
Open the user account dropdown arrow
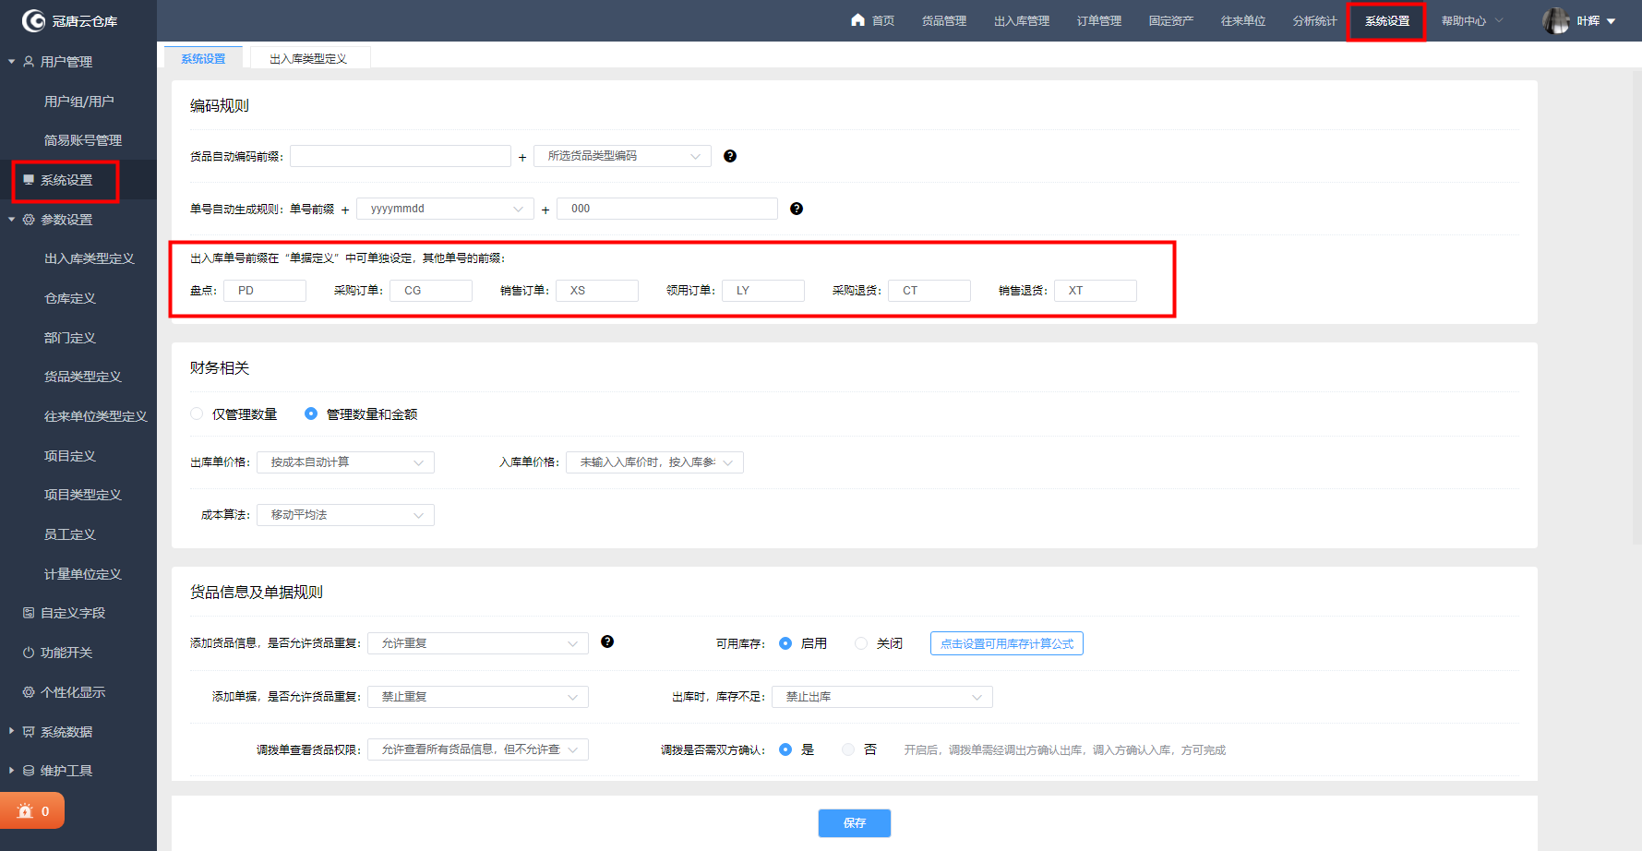point(1612,21)
